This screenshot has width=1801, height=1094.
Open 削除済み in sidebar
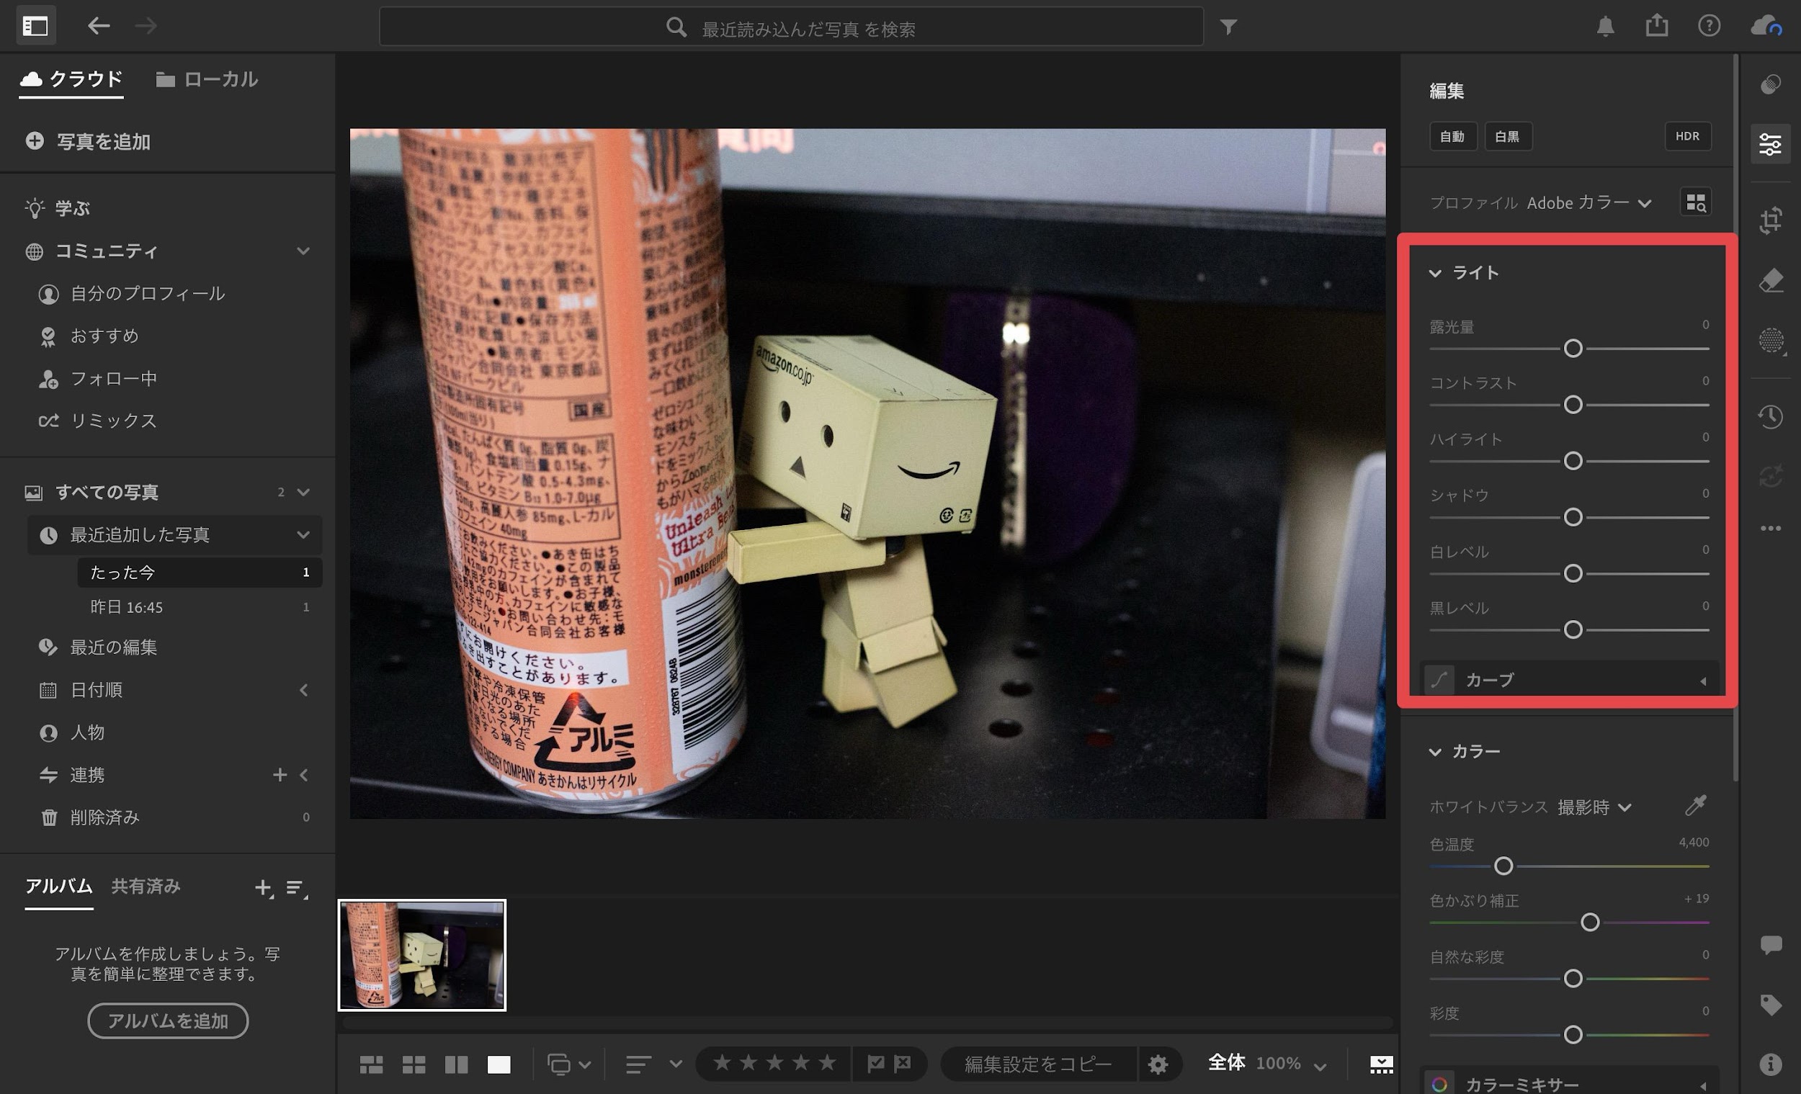(x=104, y=817)
